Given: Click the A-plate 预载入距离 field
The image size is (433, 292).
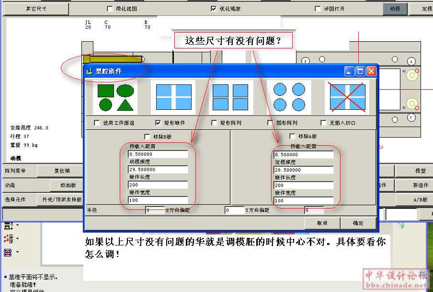Looking at the screenshot, I should [x=304, y=154].
